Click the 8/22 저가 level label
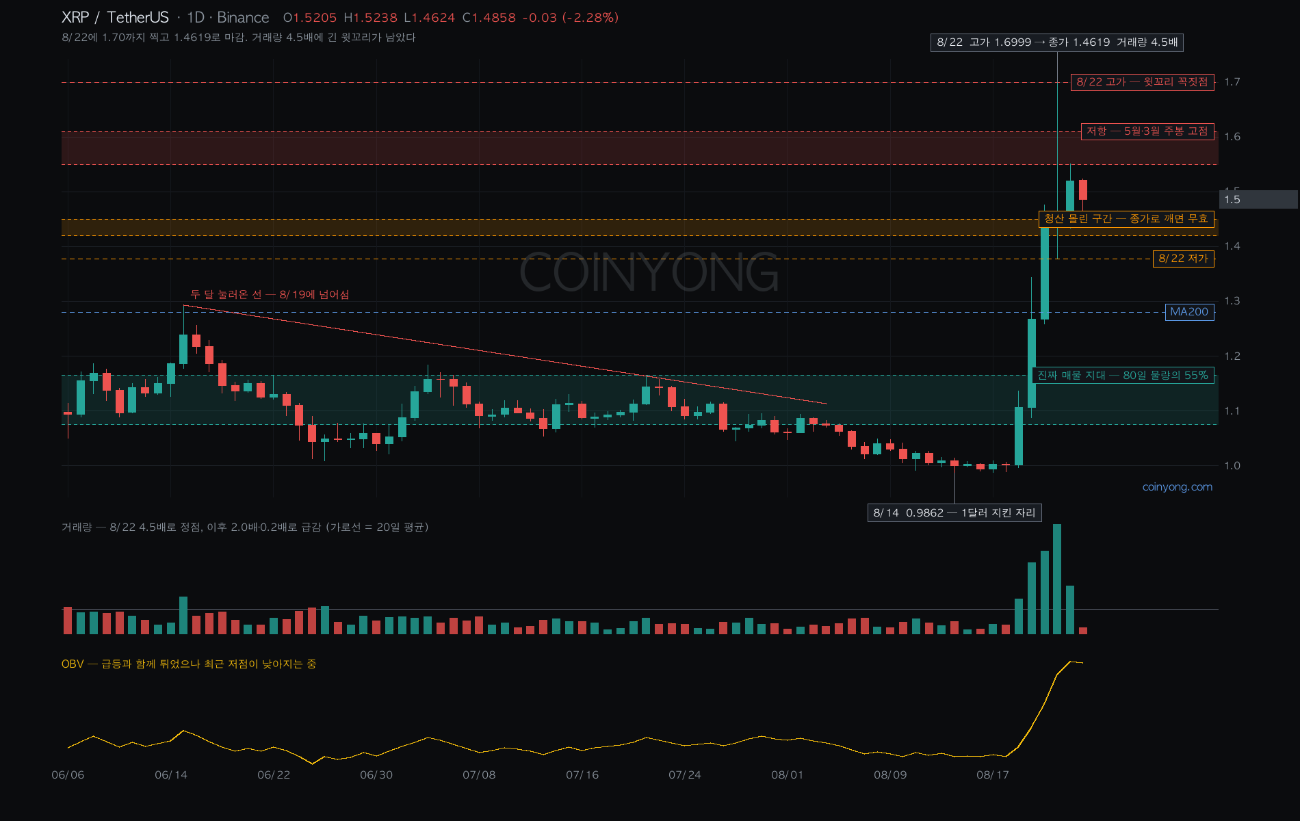Image resolution: width=1300 pixels, height=821 pixels. 1183,259
